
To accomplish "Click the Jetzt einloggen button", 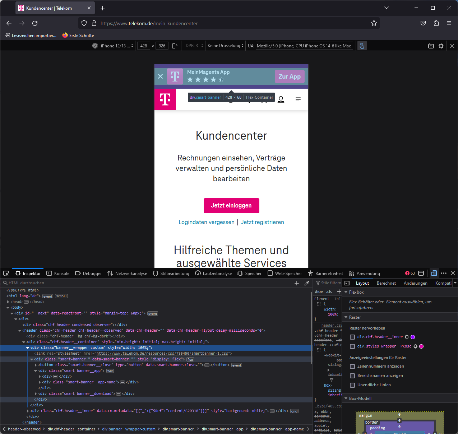I will click(231, 205).
